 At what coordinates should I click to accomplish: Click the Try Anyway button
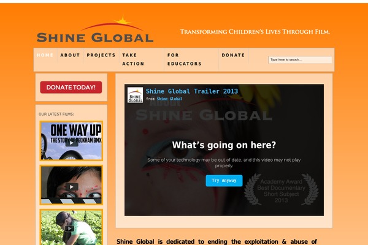pos(224,181)
